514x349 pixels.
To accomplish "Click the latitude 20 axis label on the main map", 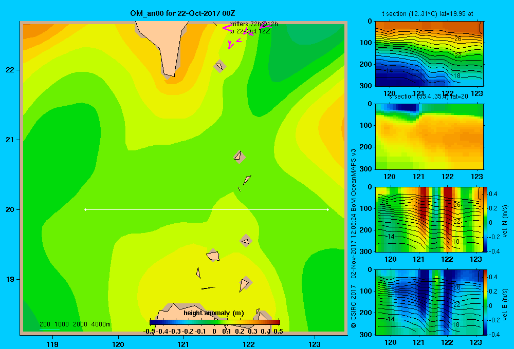I will (x=10, y=209).
